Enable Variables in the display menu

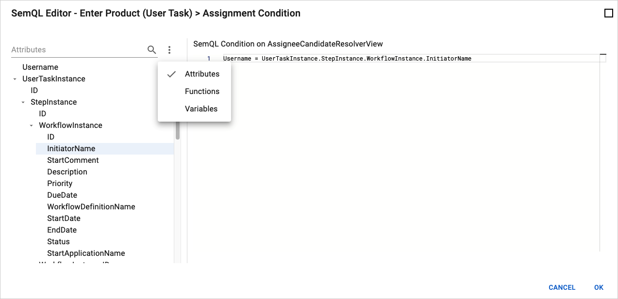click(200, 109)
